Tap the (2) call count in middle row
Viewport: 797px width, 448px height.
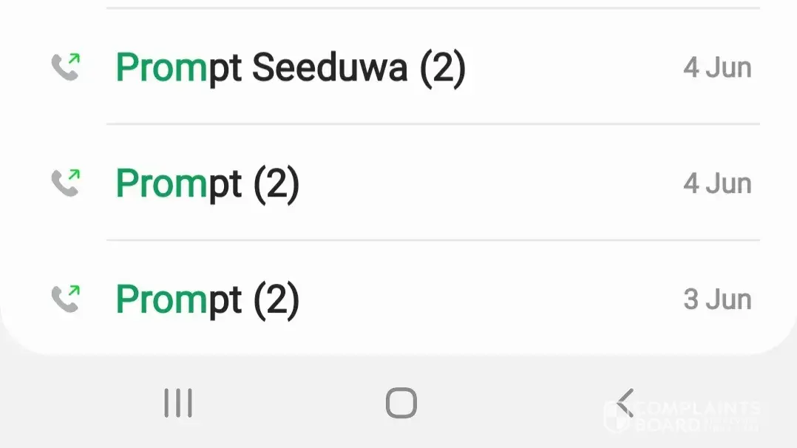276,184
